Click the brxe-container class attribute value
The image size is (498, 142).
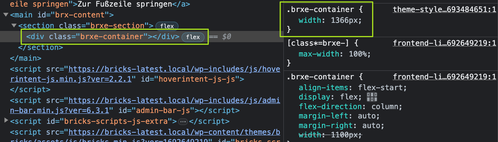point(112,37)
